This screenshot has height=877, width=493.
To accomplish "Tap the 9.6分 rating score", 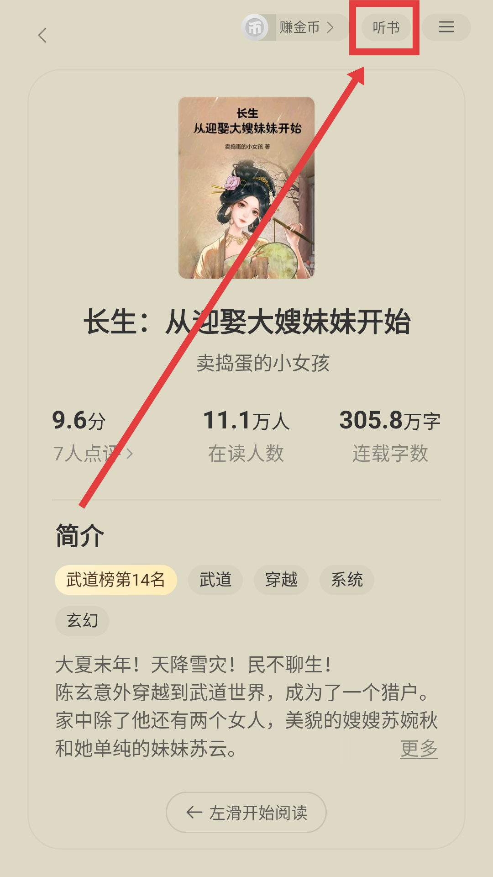I will point(79,420).
